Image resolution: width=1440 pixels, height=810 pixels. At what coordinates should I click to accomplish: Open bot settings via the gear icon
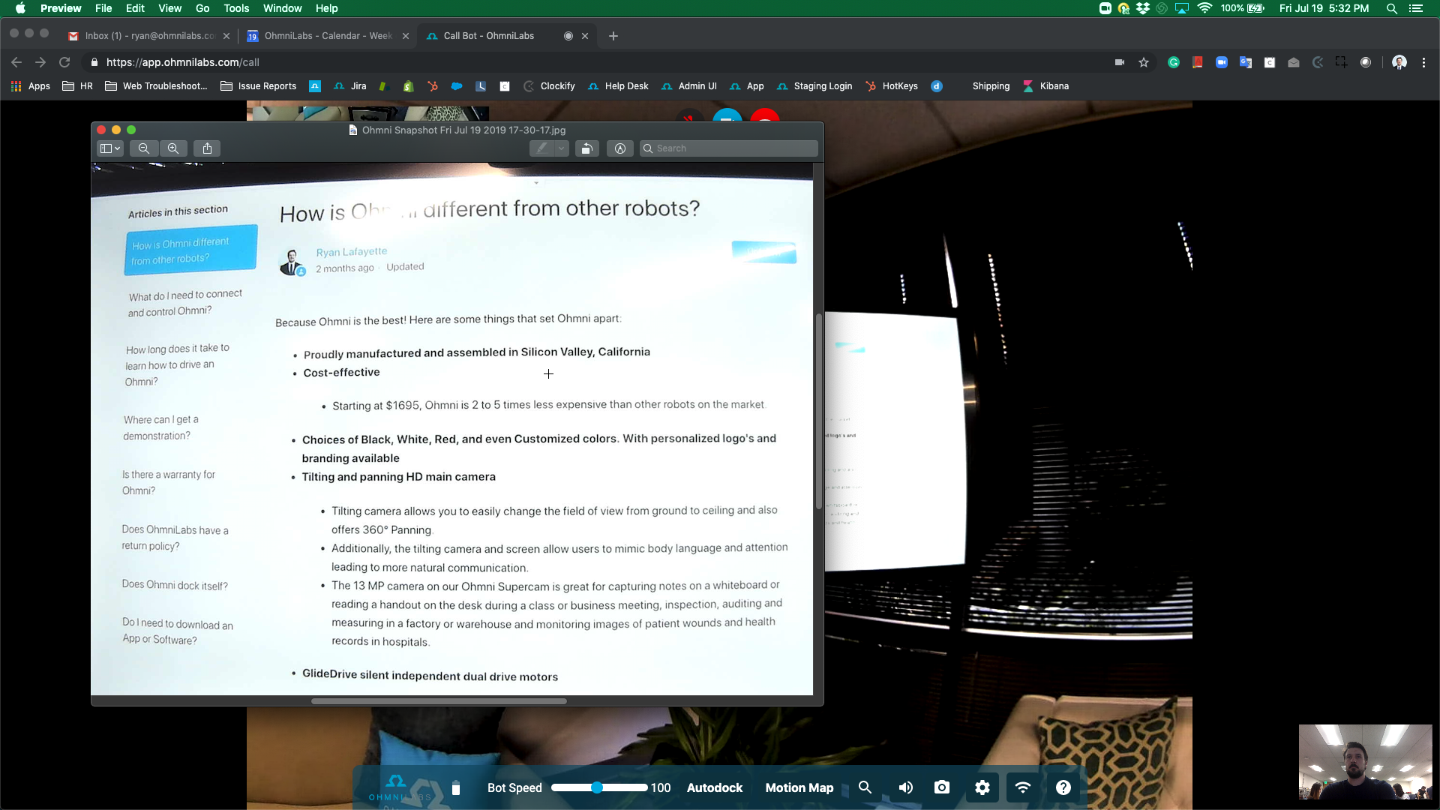pos(982,787)
